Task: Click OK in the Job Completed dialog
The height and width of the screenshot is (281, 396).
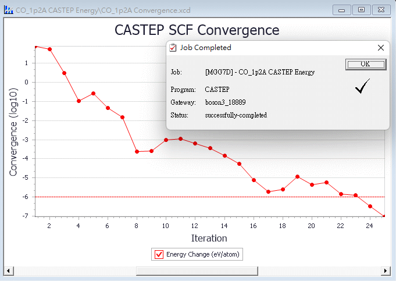Action: click(x=365, y=64)
